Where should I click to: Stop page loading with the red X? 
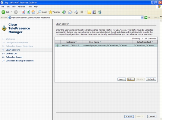point(23,12)
